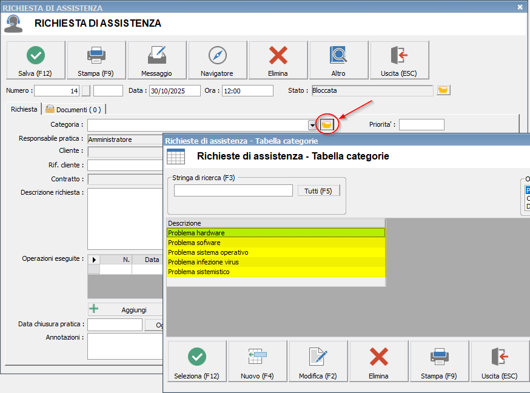Open the Messaggio compose tool
Viewport: 530px width, 393px height.
[x=156, y=60]
